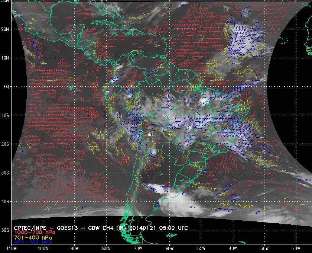Click the blue 401-100 hPa legend entry

[33, 242]
